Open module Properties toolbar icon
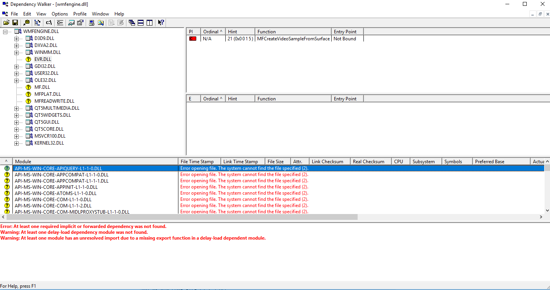The height and width of the screenshot is (290, 550). (x=80, y=22)
